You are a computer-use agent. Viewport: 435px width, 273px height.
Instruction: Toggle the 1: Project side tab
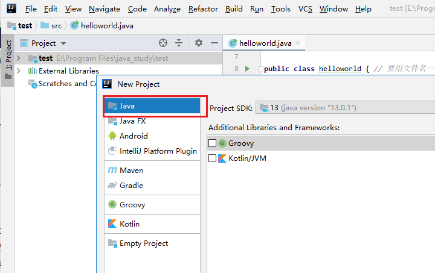coord(8,60)
